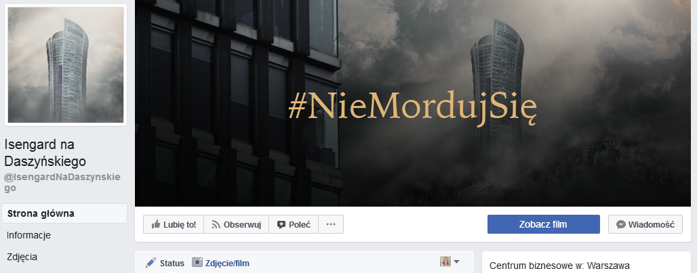Click the RSS feed icon on Obserwuj
697x273 pixels.
pos(216,225)
